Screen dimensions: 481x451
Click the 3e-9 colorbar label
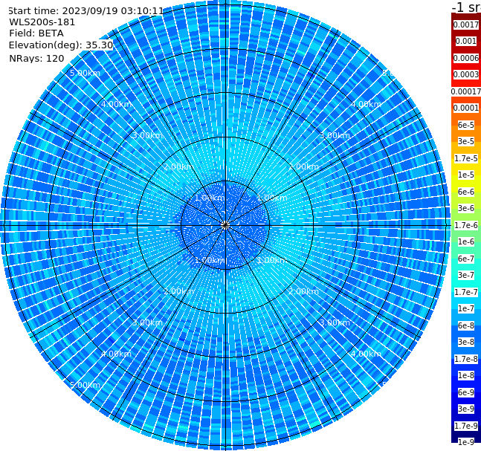pyautogui.click(x=466, y=409)
